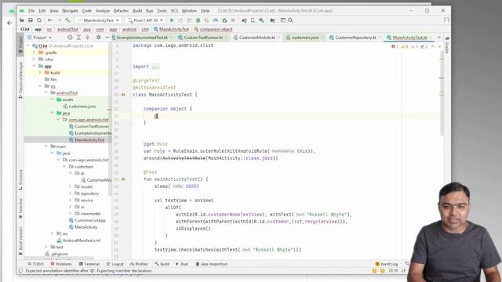Screen dimensions: 502x282
Task: Navigate forward with the right arrow icon
Action: coord(59,20)
